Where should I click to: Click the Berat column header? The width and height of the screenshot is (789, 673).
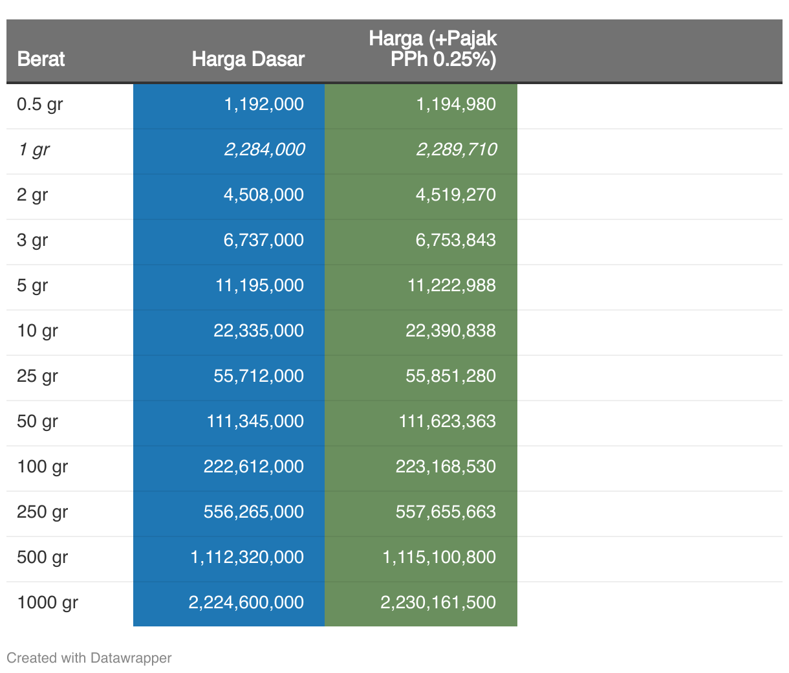tap(41, 59)
